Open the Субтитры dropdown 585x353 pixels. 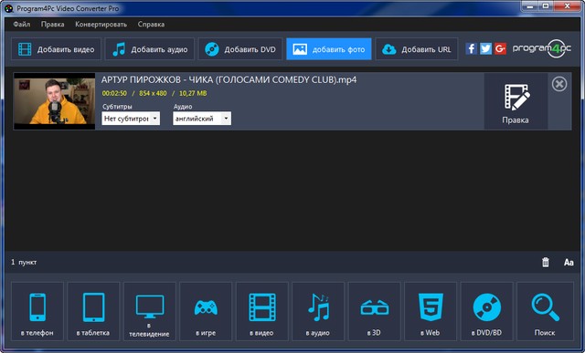coord(131,119)
